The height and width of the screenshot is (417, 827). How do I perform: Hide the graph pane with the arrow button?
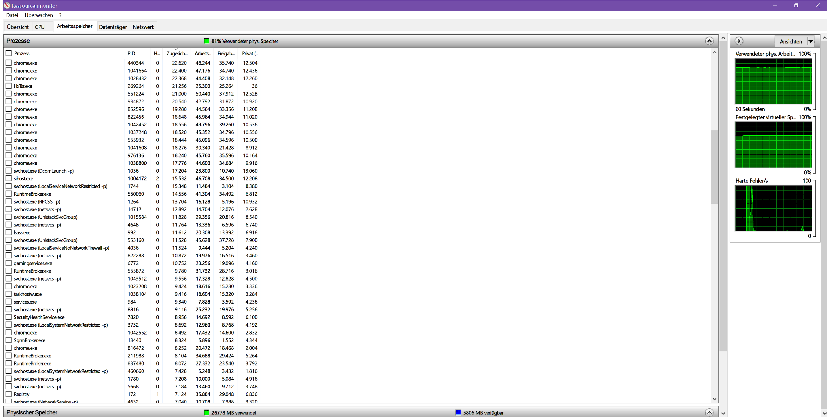click(x=739, y=41)
